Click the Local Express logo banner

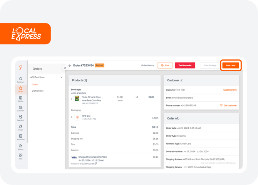25,34
